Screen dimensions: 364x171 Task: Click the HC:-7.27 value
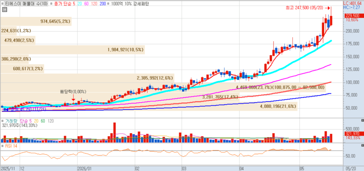352,7
